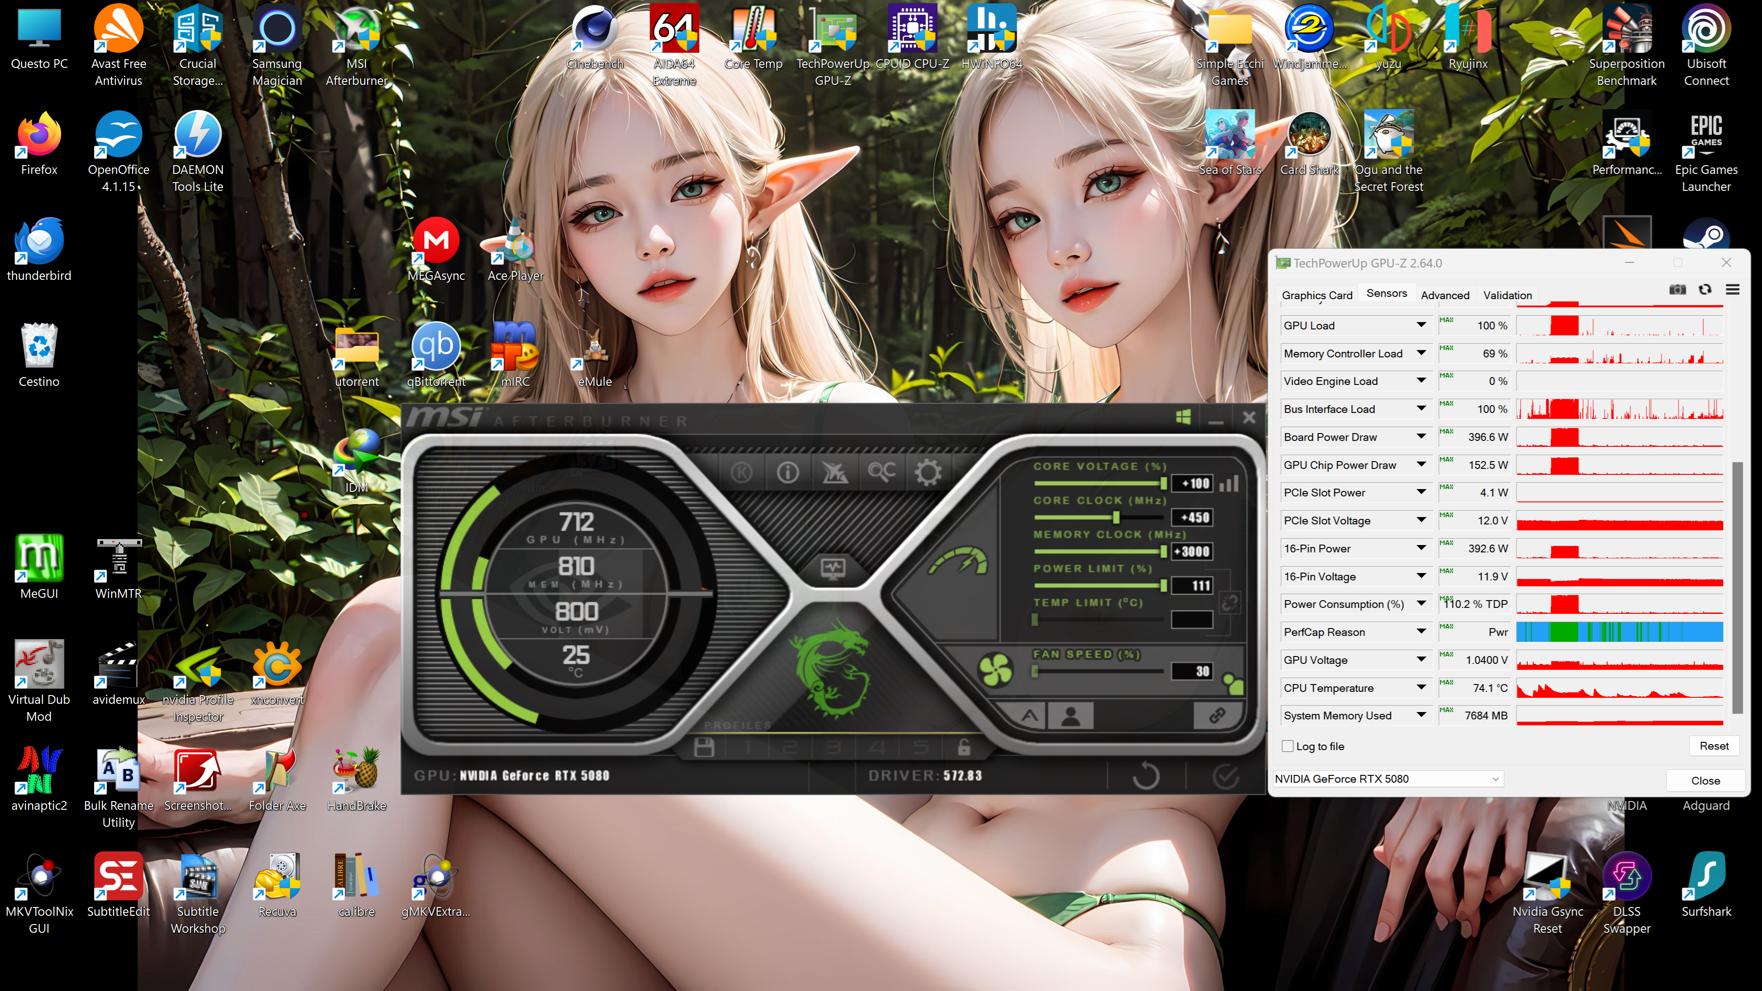1762x991 pixels.
Task: Expand GPU Load sensor dropdown
Action: (1421, 325)
